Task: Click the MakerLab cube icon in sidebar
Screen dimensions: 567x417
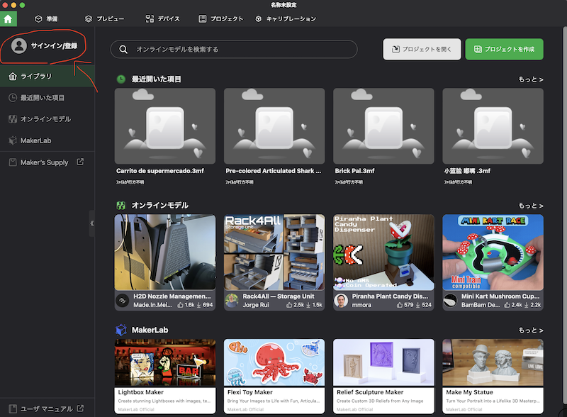Action: [13, 140]
